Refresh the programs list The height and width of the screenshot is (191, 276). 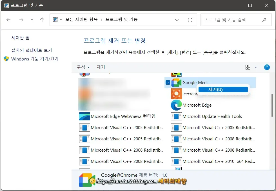coord(190,20)
